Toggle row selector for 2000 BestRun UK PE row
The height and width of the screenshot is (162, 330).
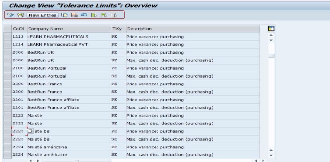click(8, 52)
